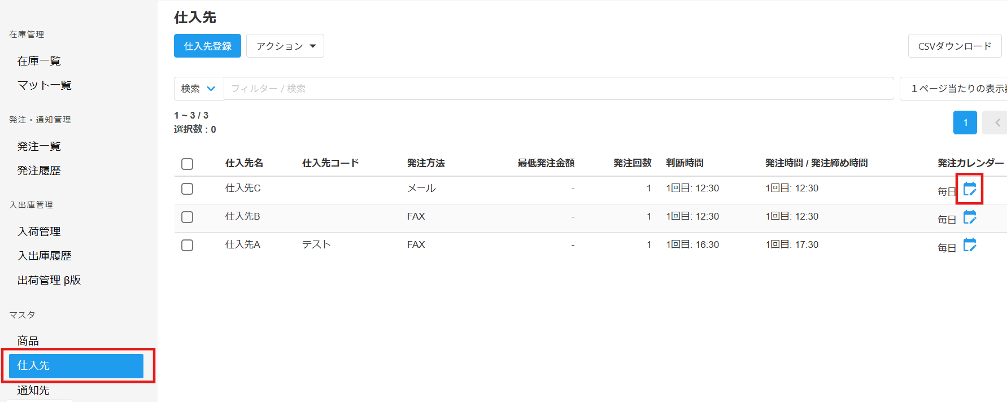Open order calendar editor for 仕入先A

(x=970, y=245)
